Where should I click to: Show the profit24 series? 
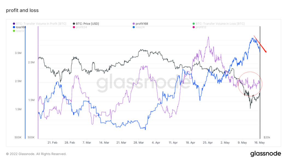click(81, 27)
